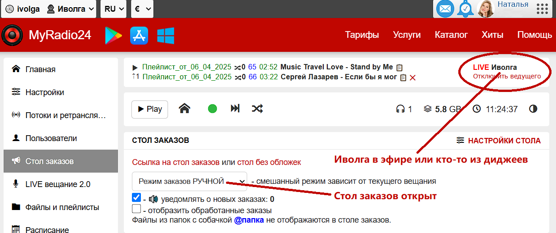Click the Windows app icon
The height and width of the screenshot is (233, 556).
point(166,35)
